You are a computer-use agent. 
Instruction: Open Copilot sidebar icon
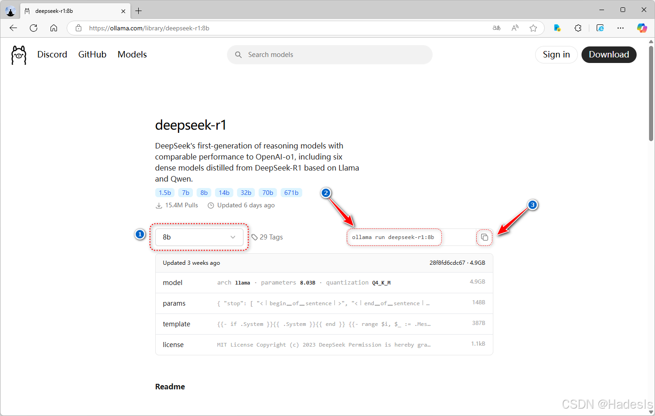(x=642, y=28)
